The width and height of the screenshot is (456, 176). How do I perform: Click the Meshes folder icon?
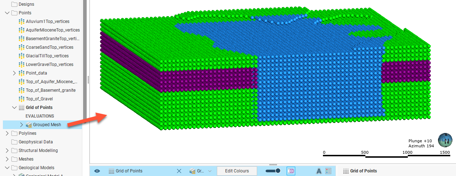[14, 159]
